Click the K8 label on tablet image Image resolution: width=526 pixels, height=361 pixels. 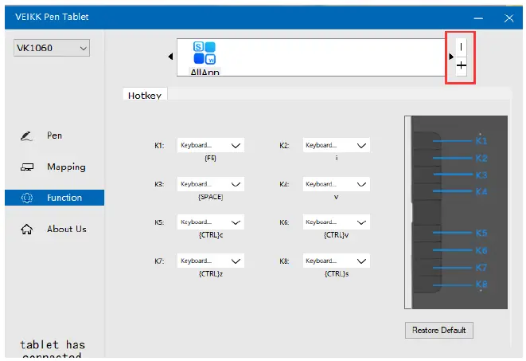(481, 284)
